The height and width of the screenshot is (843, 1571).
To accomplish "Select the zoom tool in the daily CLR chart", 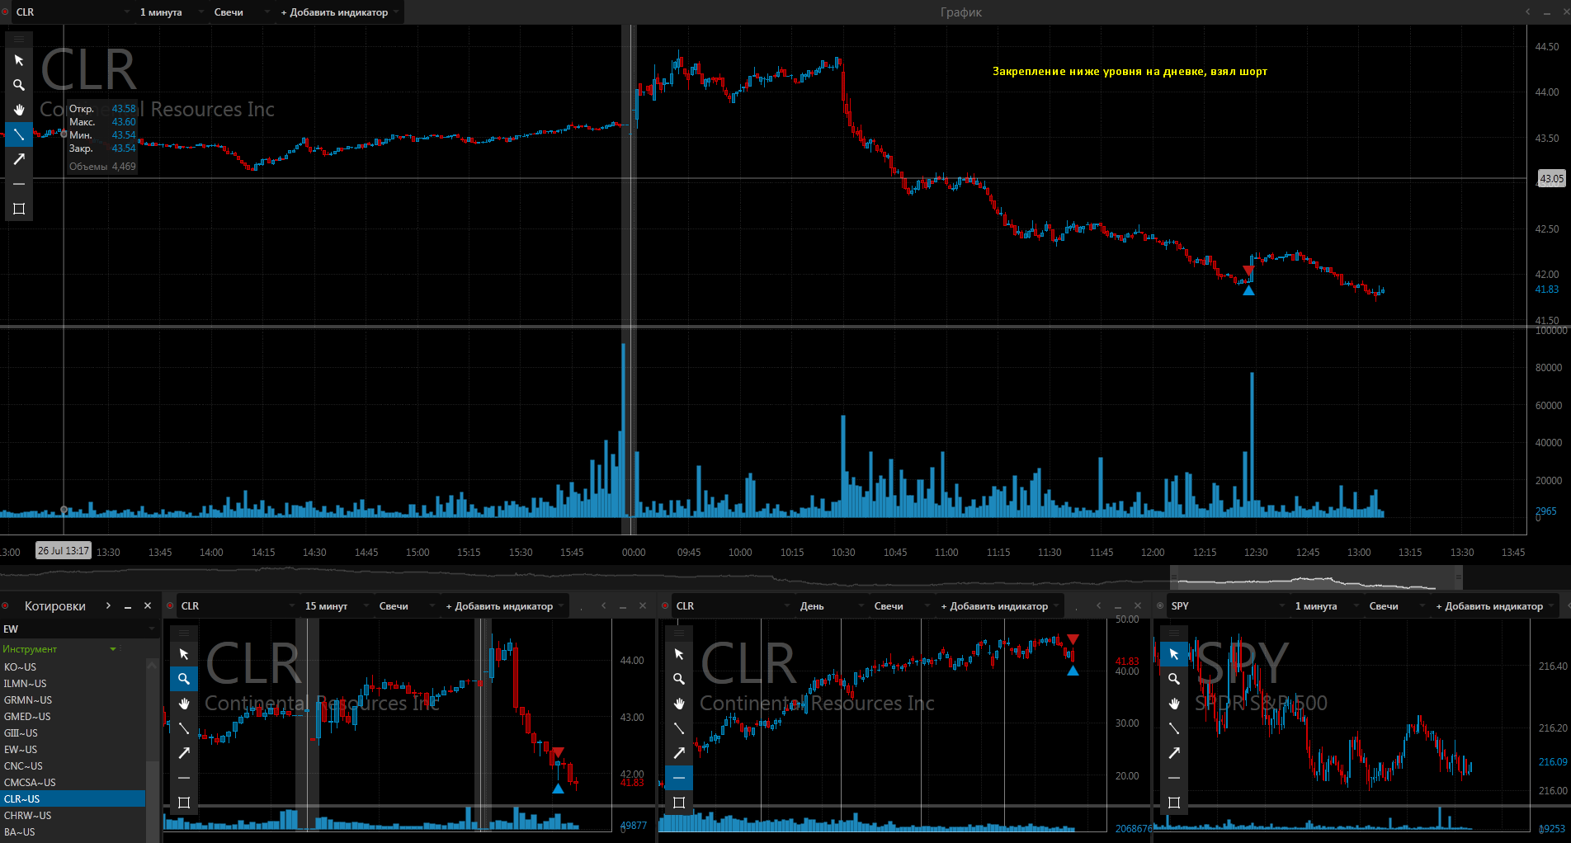I will coord(679,679).
